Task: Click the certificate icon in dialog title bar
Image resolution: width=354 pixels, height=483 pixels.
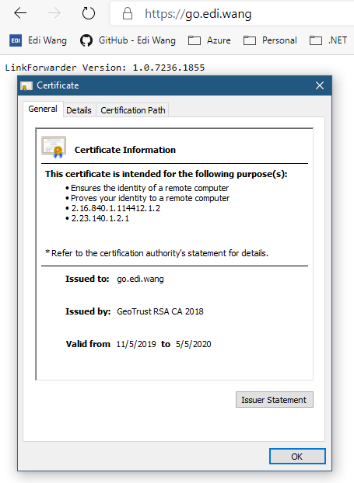Action: click(26, 85)
